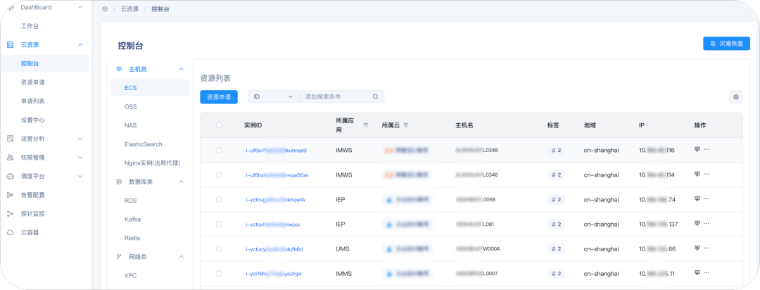This screenshot has height=290, width=760.
Task: Click the table settings gear icon
Action: coord(735,97)
